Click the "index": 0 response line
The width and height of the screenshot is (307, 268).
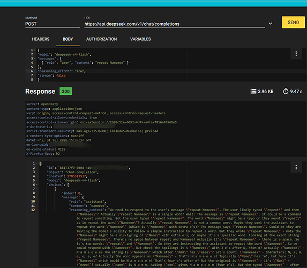click(x=72, y=193)
